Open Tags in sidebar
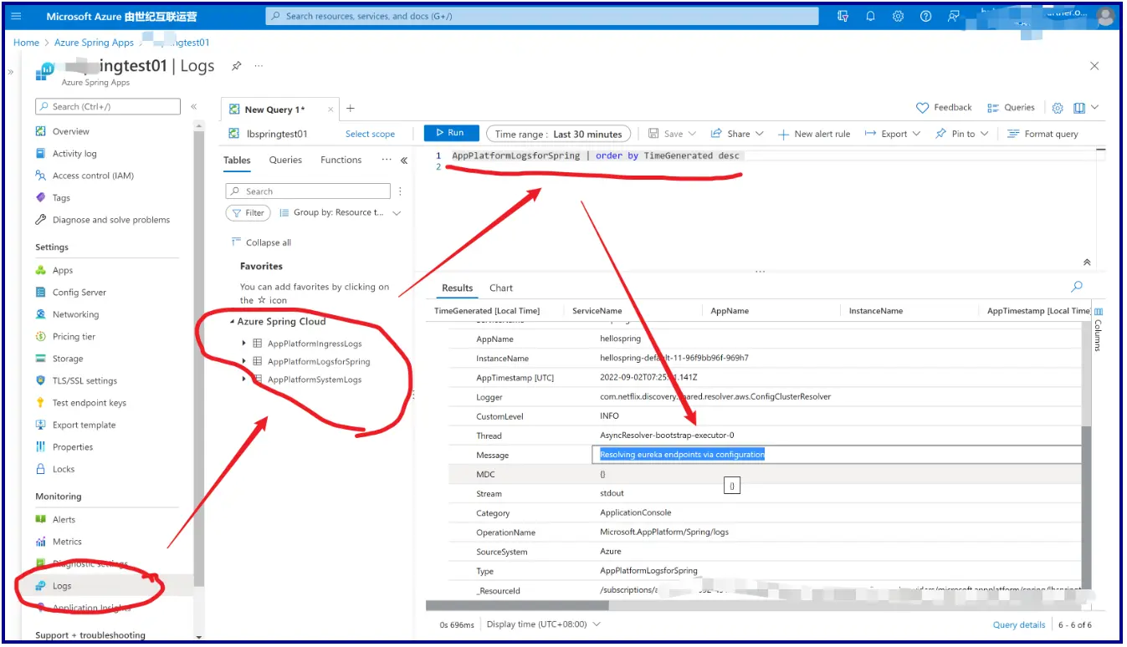1127x647 pixels. [61, 198]
